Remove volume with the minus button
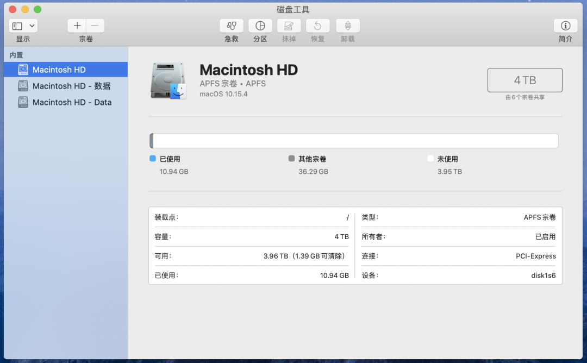The height and width of the screenshot is (363, 587). tap(95, 26)
